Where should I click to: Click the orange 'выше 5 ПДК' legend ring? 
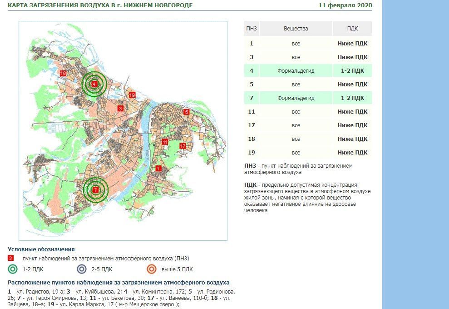pyautogui.click(x=151, y=269)
